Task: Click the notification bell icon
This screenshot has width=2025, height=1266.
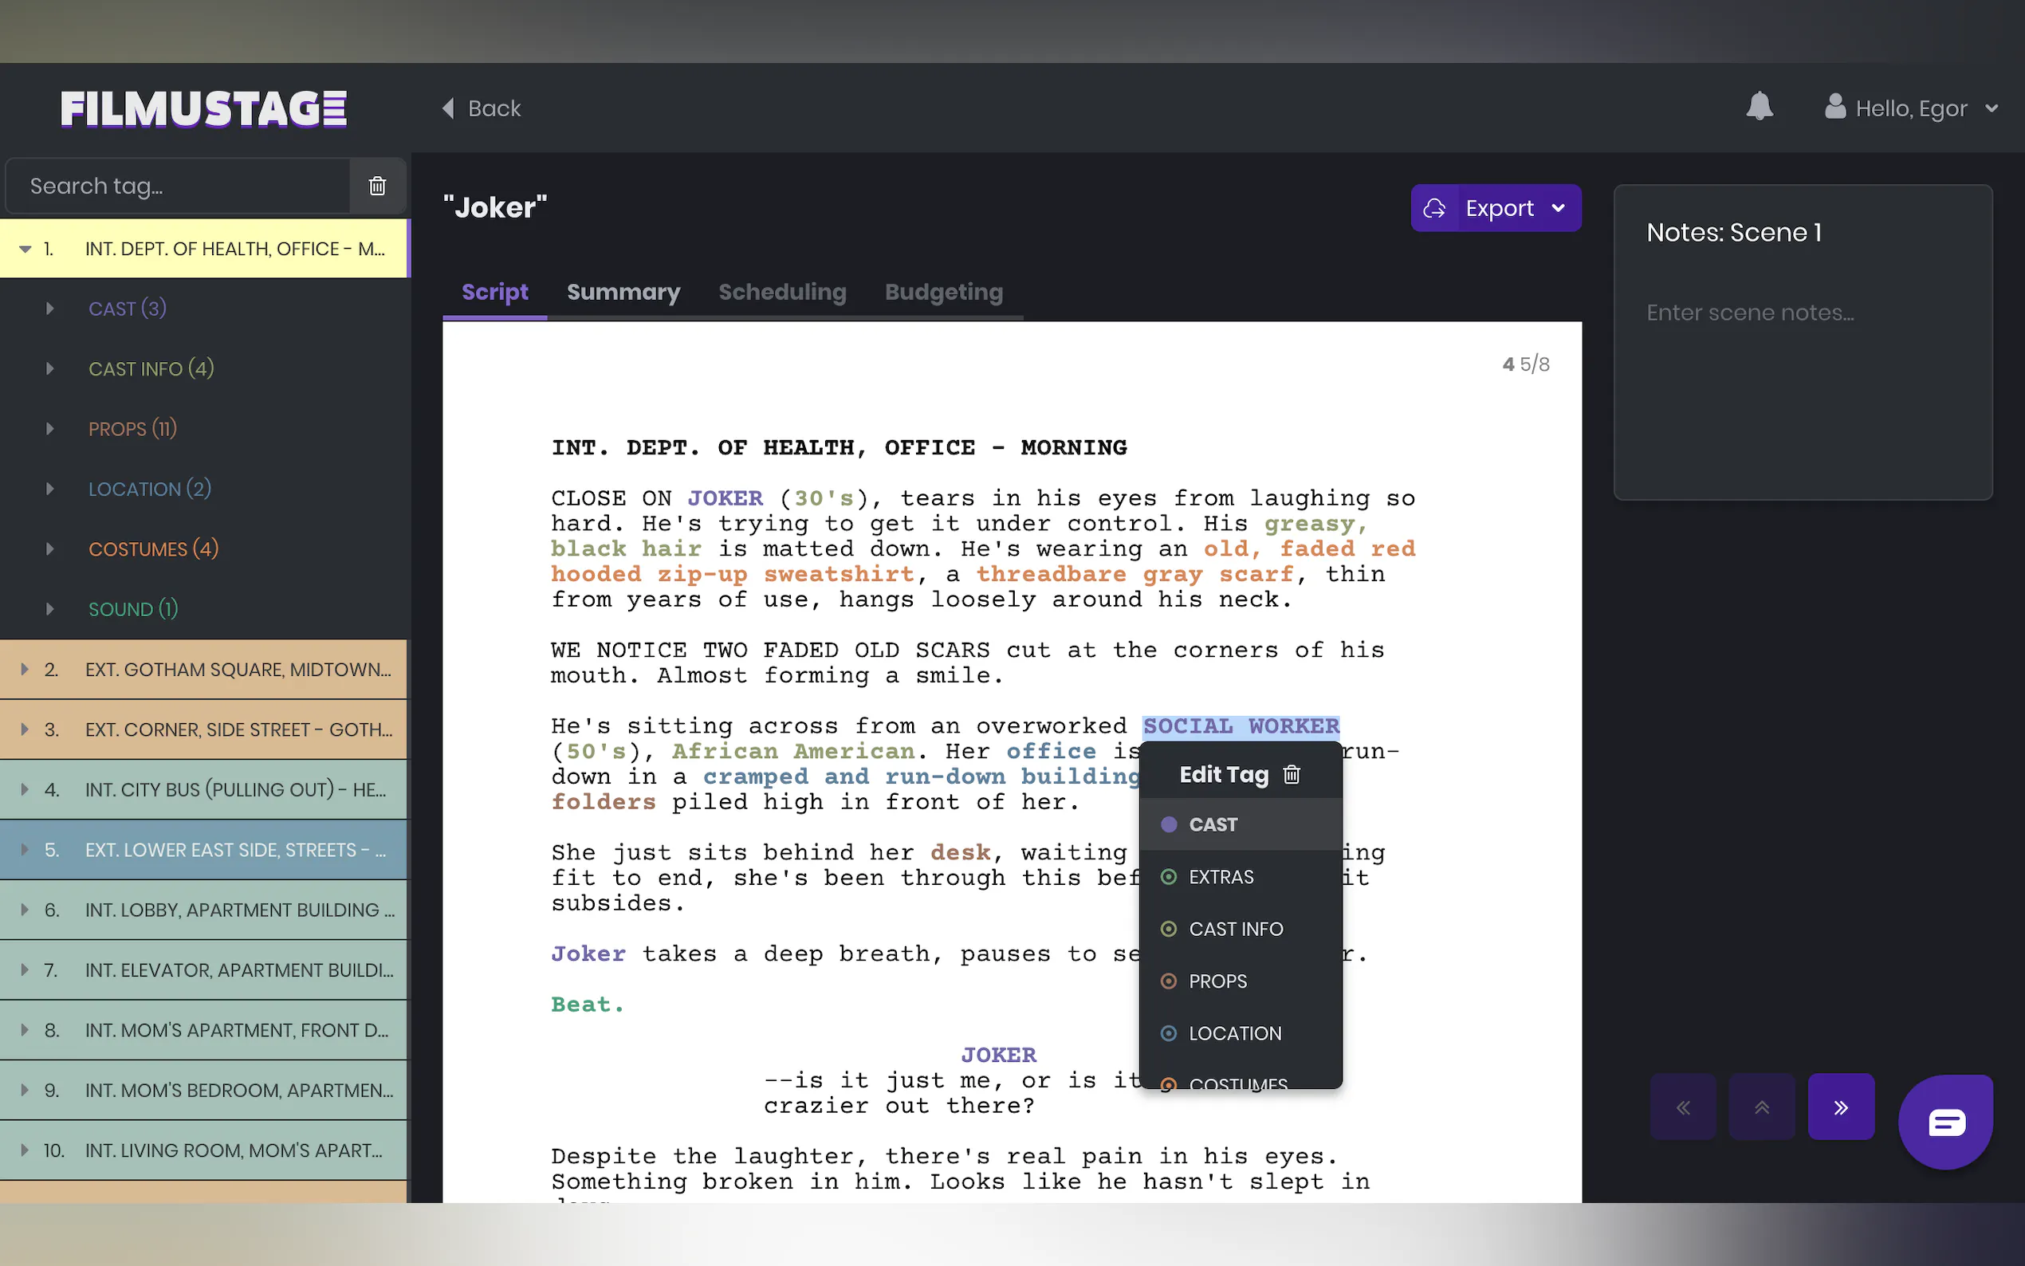Action: (1759, 106)
